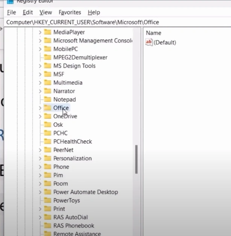Expand the Multimedia key

coord(40,83)
